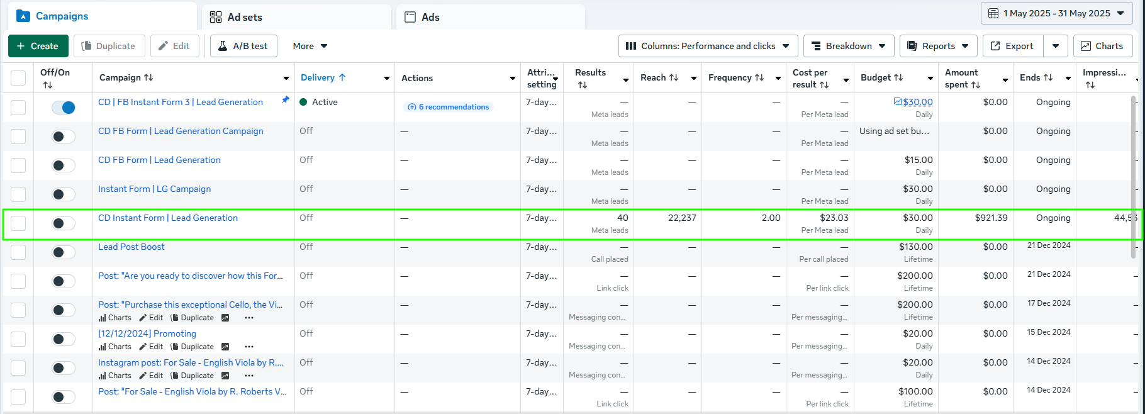Open the 'Instant Form | LG Campaign' link
The image size is (1145, 414).
coord(154,189)
